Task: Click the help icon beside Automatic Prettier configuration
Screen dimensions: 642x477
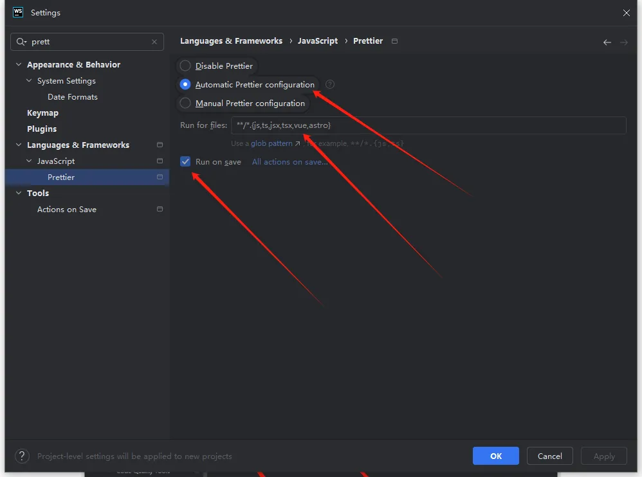Action: click(330, 84)
